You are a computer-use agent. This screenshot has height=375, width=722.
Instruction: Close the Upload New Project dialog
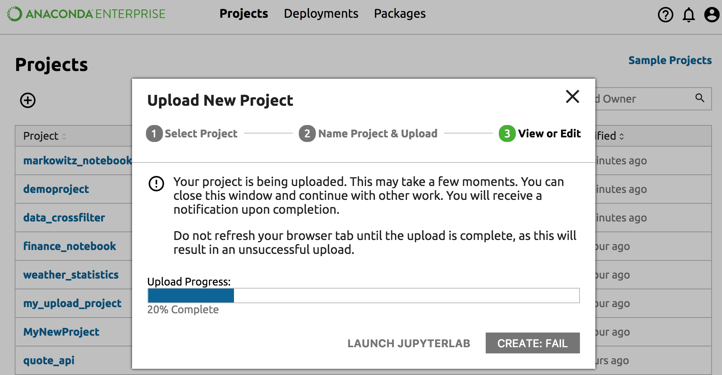(572, 96)
